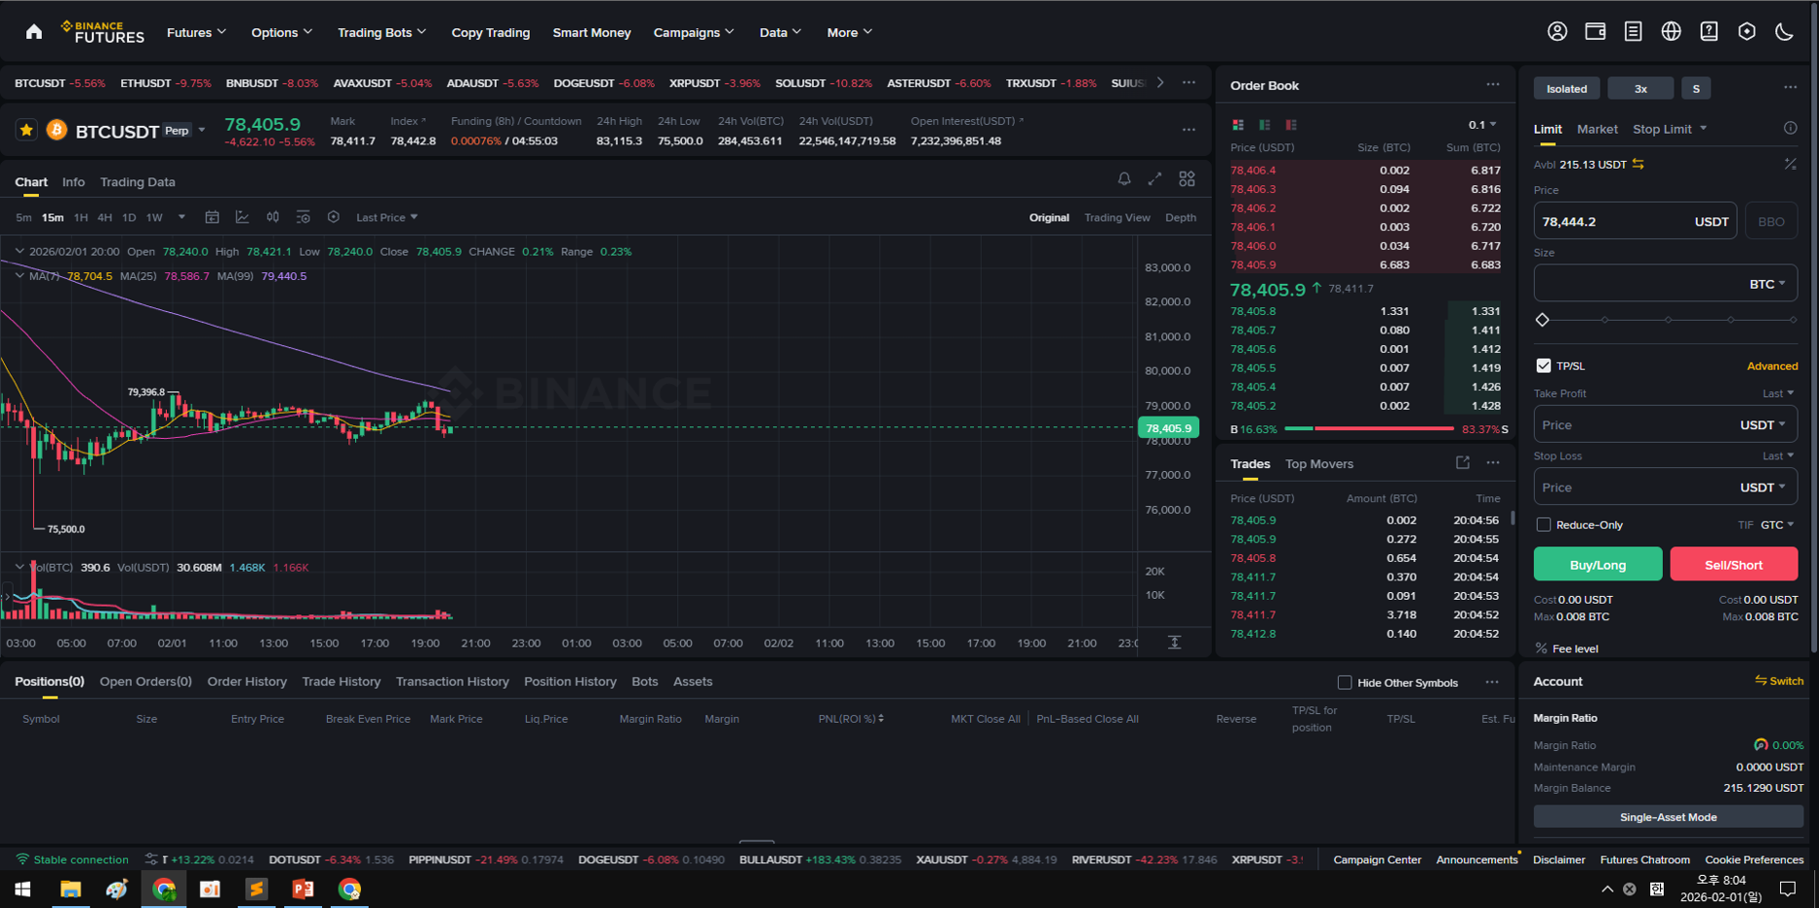Show both bids and asks order book view

[x=1238, y=125]
